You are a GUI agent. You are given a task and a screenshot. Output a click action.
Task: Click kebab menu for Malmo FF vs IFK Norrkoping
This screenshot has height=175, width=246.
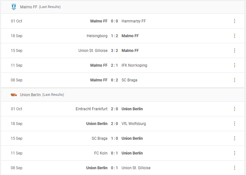click(x=234, y=65)
